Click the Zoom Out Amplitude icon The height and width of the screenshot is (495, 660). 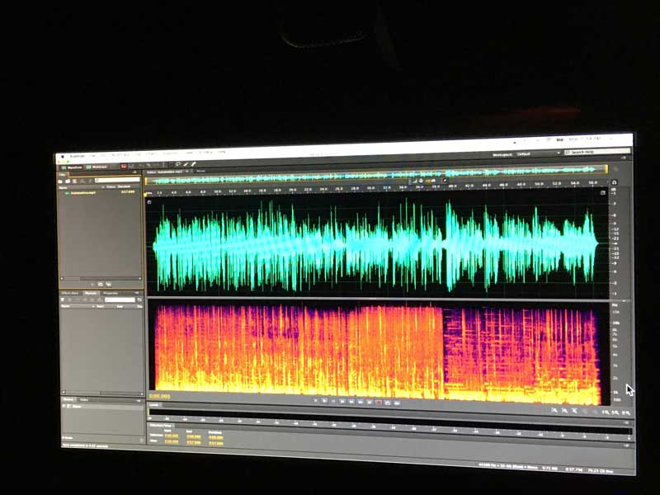(x=564, y=411)
